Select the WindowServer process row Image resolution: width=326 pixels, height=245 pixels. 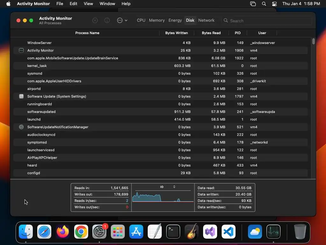[x=160, y=43]
